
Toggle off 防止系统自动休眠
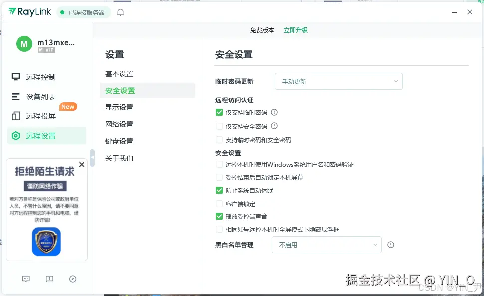[x=219, y=190]
